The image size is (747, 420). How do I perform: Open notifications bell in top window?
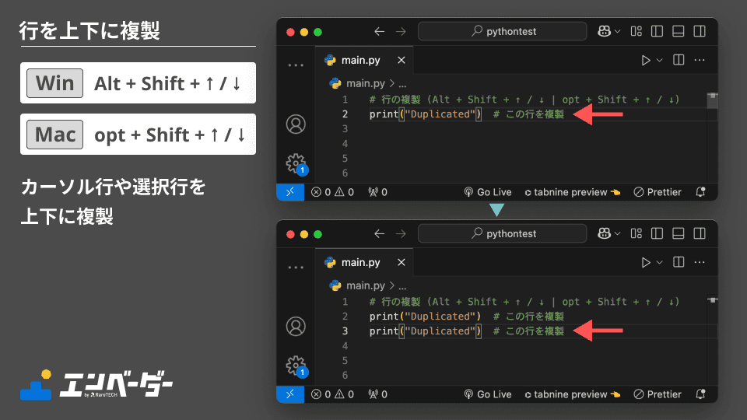[700, 192]
